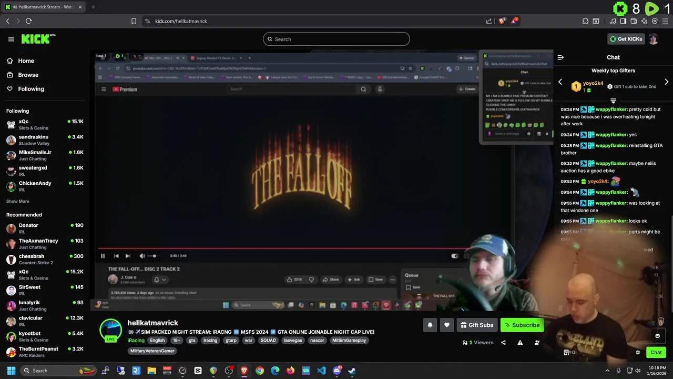
Task: Open Steam from the taskbar
Action: pyautogui.click(x=352, y=371)
